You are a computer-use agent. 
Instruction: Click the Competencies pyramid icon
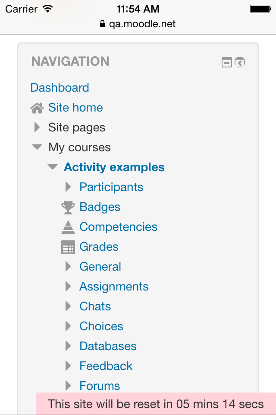point(68,227)
